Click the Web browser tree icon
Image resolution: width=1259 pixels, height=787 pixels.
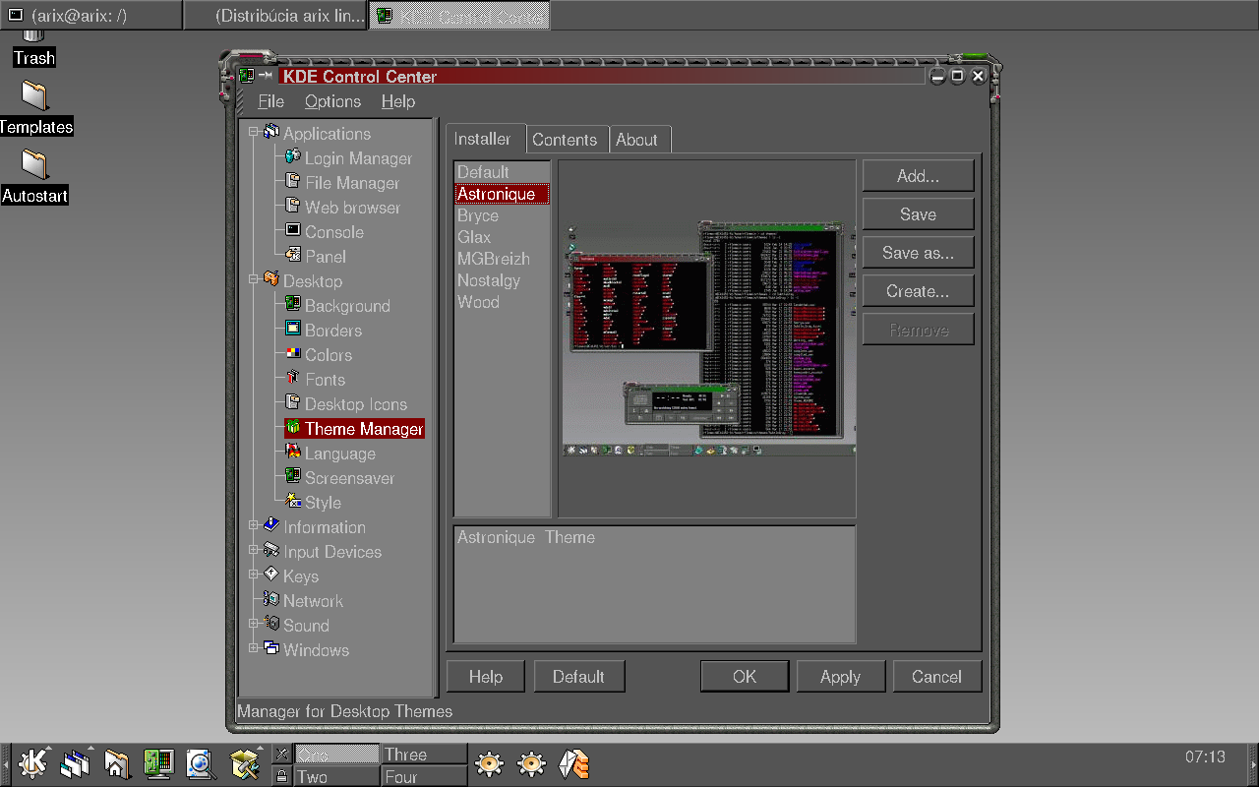[x=292, y=206]
